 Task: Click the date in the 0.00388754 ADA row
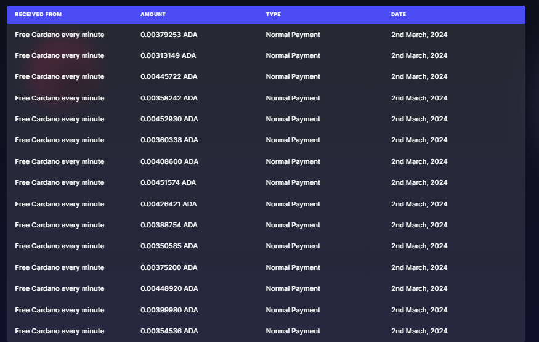[419, 226]
